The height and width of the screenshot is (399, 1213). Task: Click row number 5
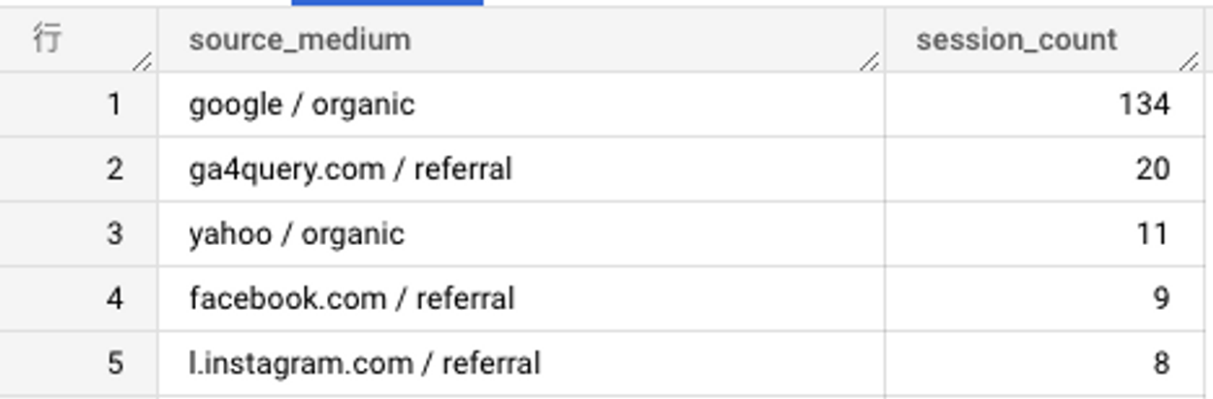(115, 363)
